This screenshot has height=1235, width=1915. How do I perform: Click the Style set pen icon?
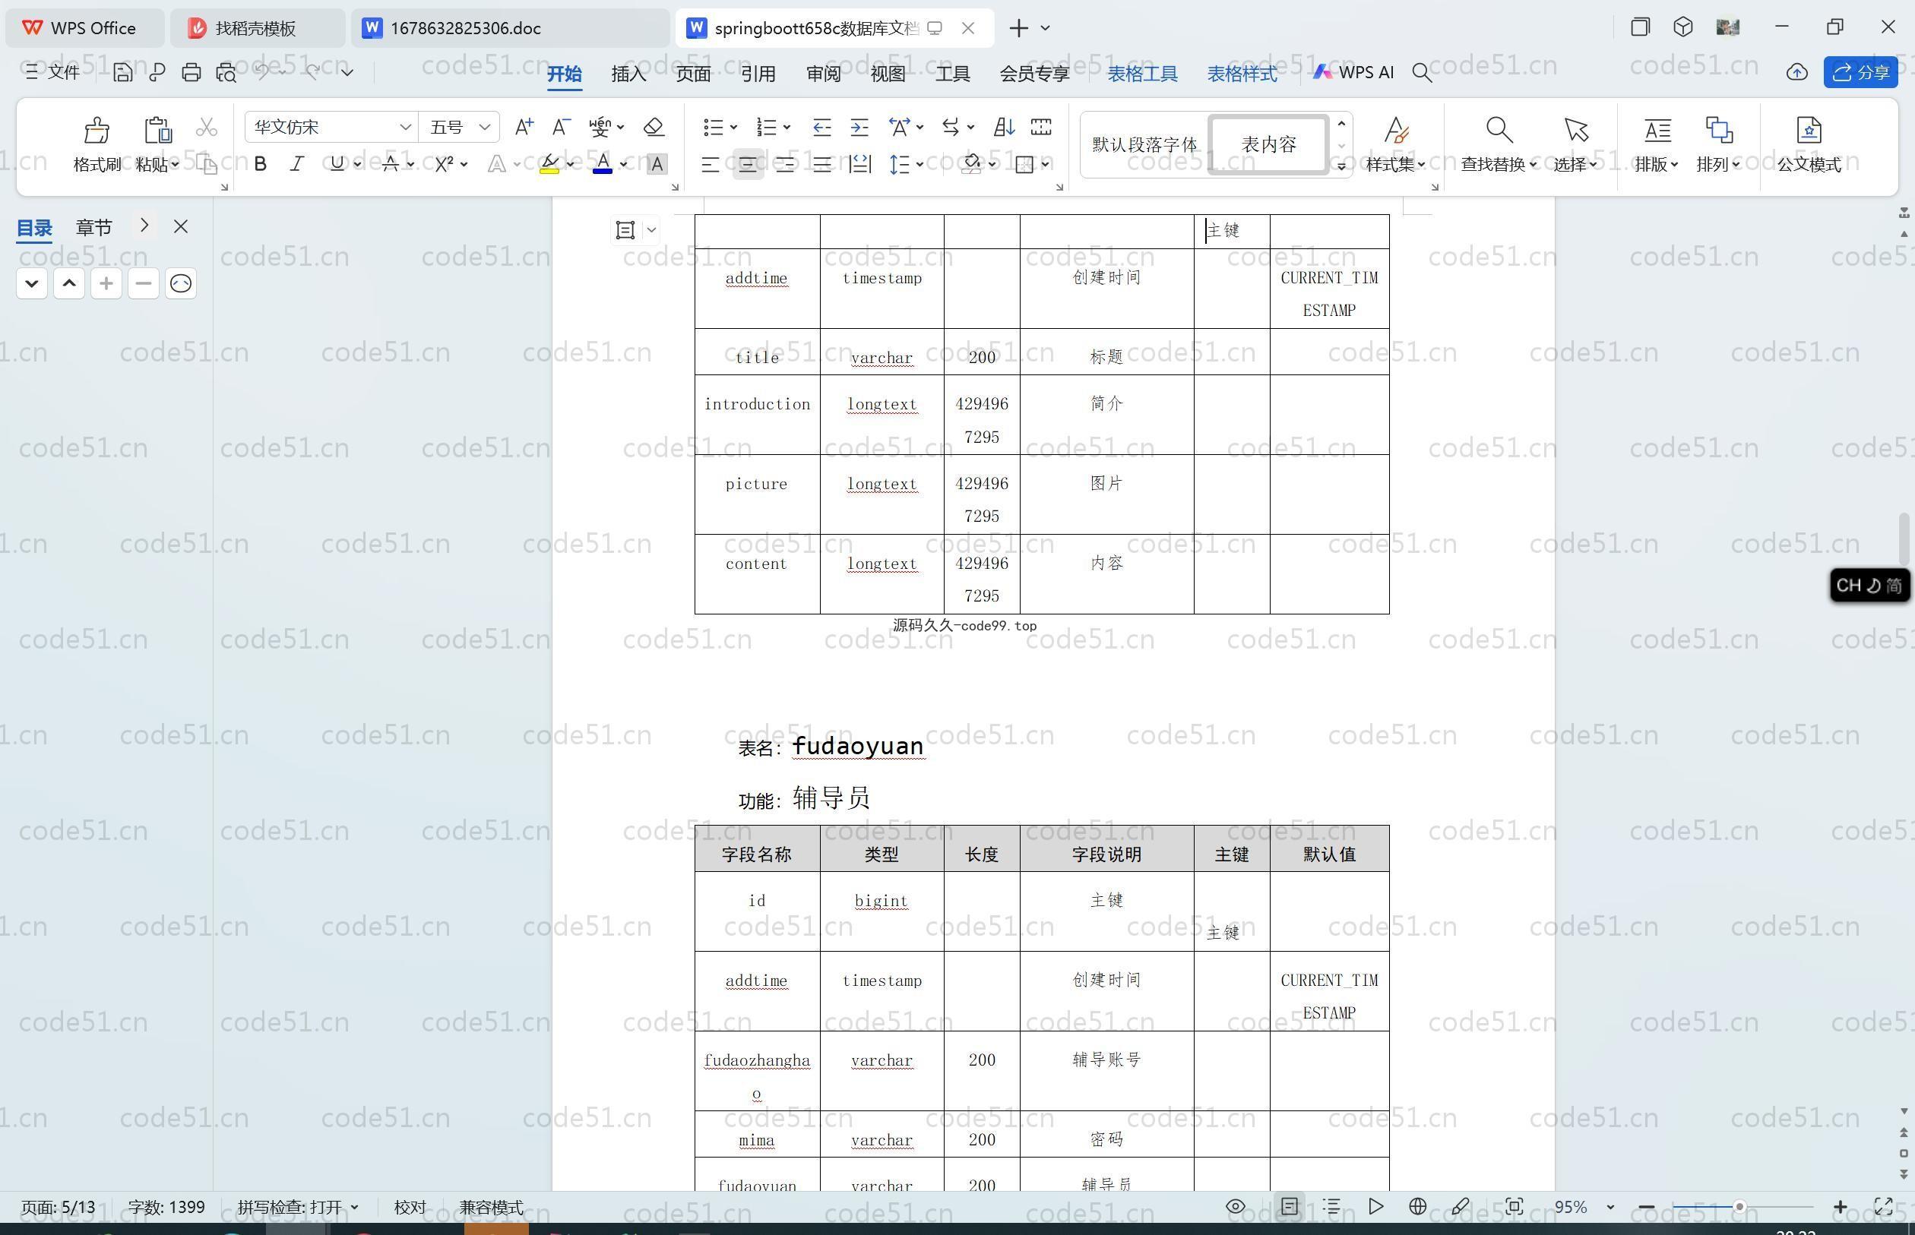tap(1396, 130)
